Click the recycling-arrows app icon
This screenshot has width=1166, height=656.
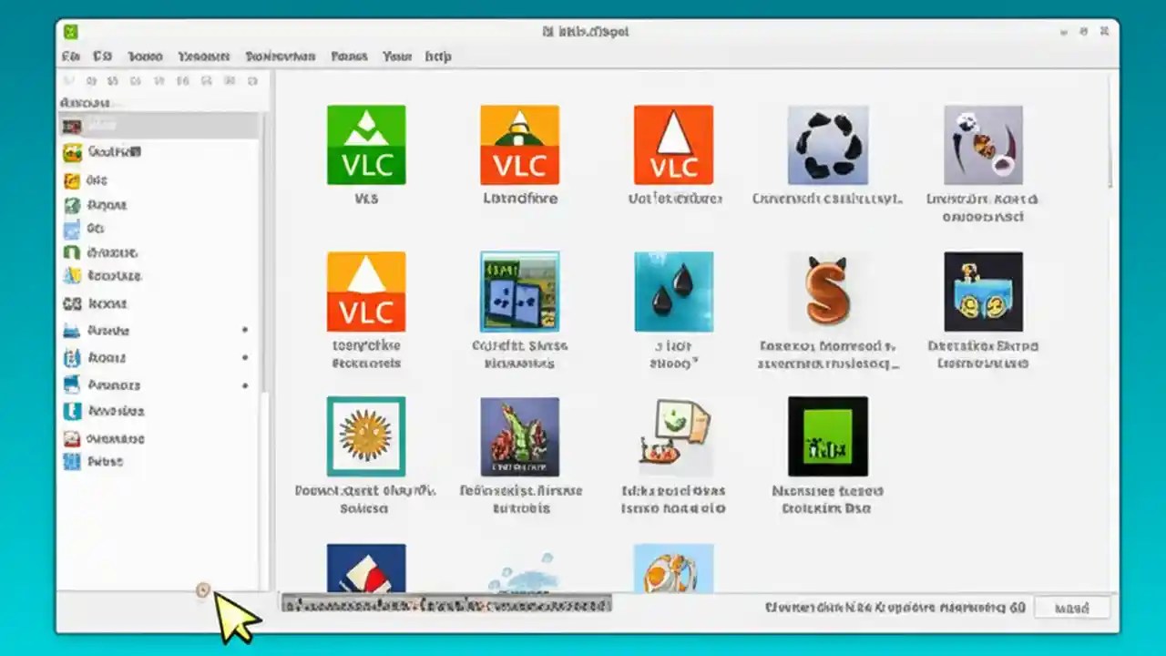tap(827, 144)
